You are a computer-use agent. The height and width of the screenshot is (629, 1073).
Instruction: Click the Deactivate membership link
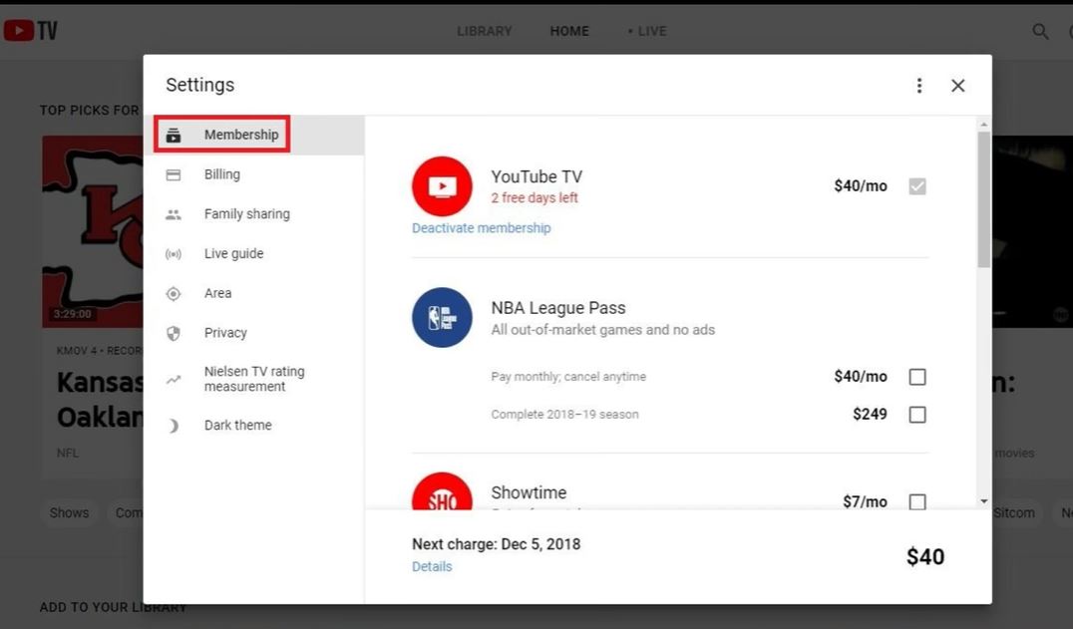(x=481, y=227)
